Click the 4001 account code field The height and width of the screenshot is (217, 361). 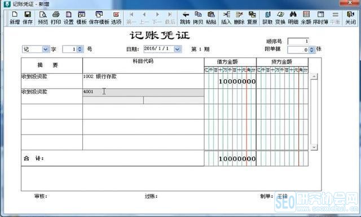pos(143,92)
